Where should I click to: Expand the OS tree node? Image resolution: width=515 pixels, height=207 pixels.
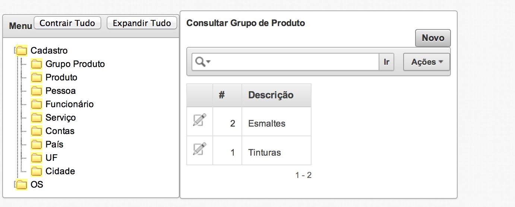(15, 184)
